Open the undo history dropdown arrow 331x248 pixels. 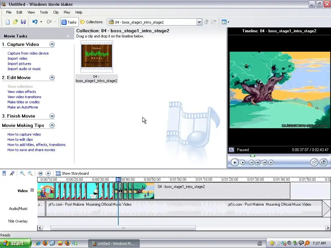41,22
